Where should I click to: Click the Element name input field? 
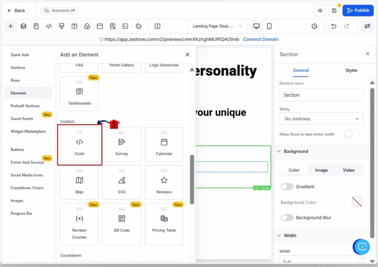pos(321,95)
